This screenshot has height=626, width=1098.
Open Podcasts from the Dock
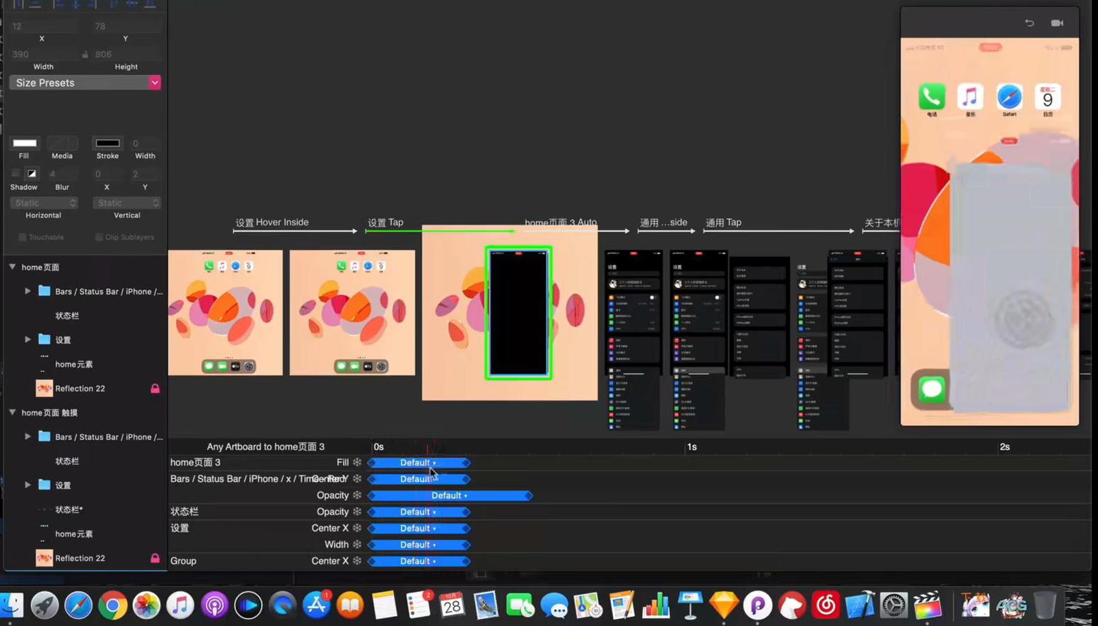[x=214, y=605]
